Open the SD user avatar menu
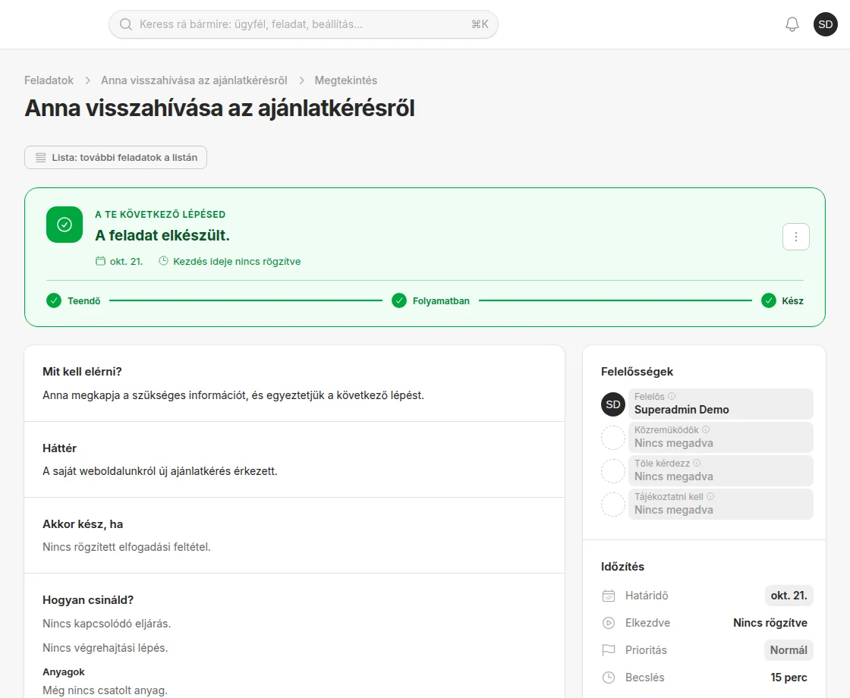This screenshot has height=698, width=850. (x=825, y=24)
